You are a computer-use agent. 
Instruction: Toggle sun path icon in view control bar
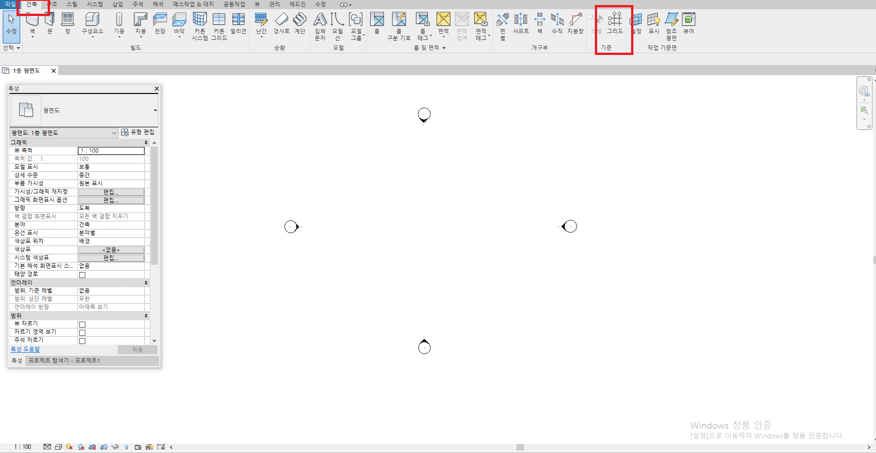coord(70,447)
